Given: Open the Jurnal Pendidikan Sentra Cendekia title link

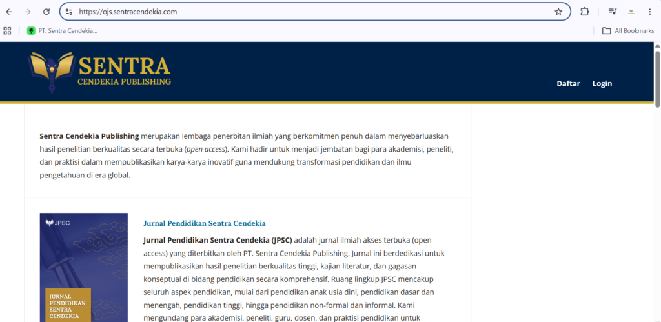Looking at the screenshot, I should click(205, 223).
